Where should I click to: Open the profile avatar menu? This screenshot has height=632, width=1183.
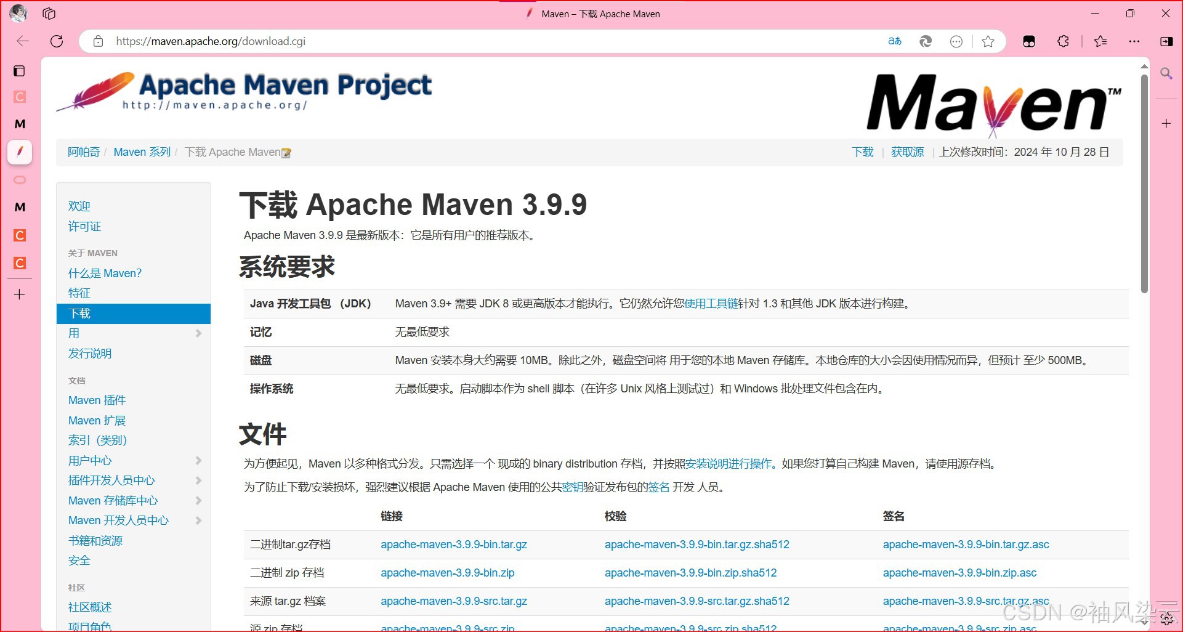point(18,13)
